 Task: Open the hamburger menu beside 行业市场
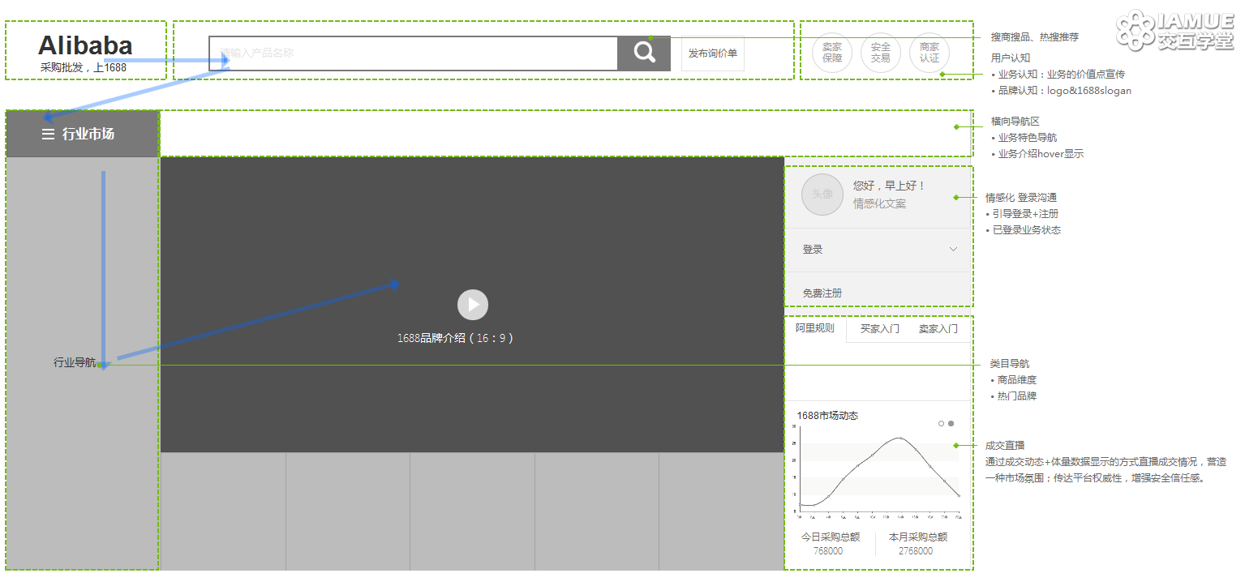(x=48, y=135)
